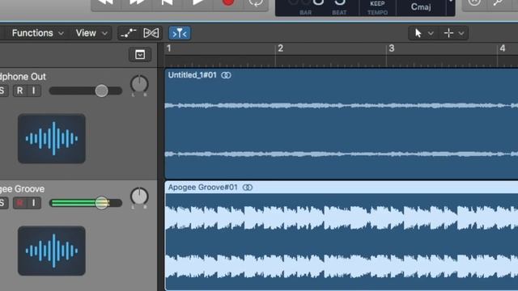Toggle solo on Apogee Groove track
This screenshot has width=518, height=291.
pos(2,203)
